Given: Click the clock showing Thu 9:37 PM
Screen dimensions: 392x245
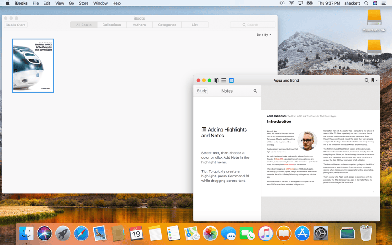Looking at the screenshot, I should click(329, 3).
